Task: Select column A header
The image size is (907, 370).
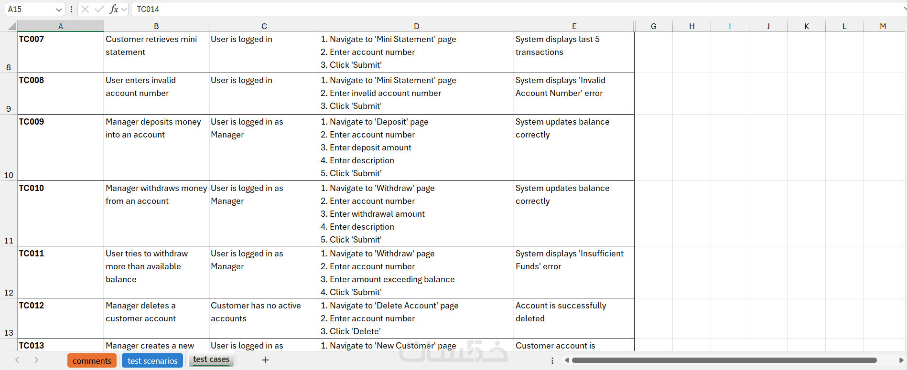Action: pos(61,26)
